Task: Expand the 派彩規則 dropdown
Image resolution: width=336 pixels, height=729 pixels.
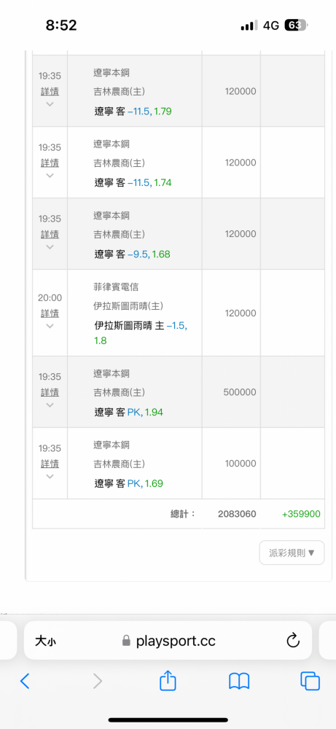Action: click(292, 553)
